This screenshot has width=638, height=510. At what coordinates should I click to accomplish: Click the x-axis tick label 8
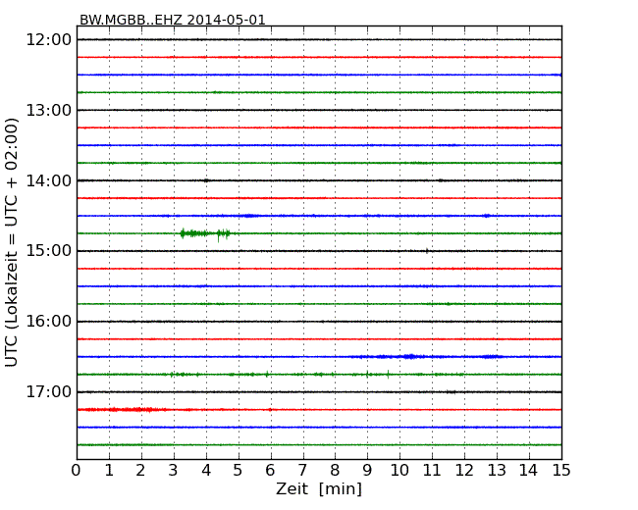click(x=335, y=471)
